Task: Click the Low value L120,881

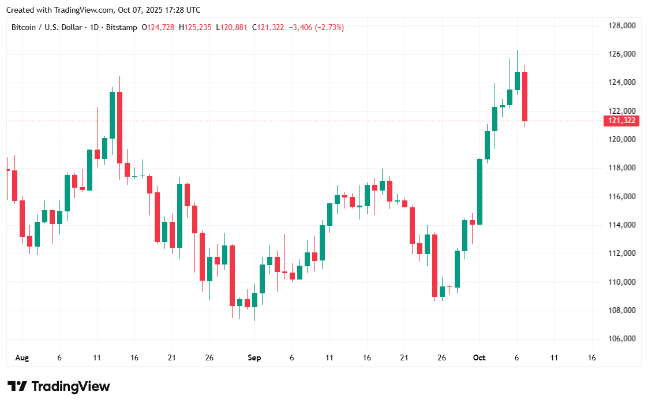Action: click(232, 27)
